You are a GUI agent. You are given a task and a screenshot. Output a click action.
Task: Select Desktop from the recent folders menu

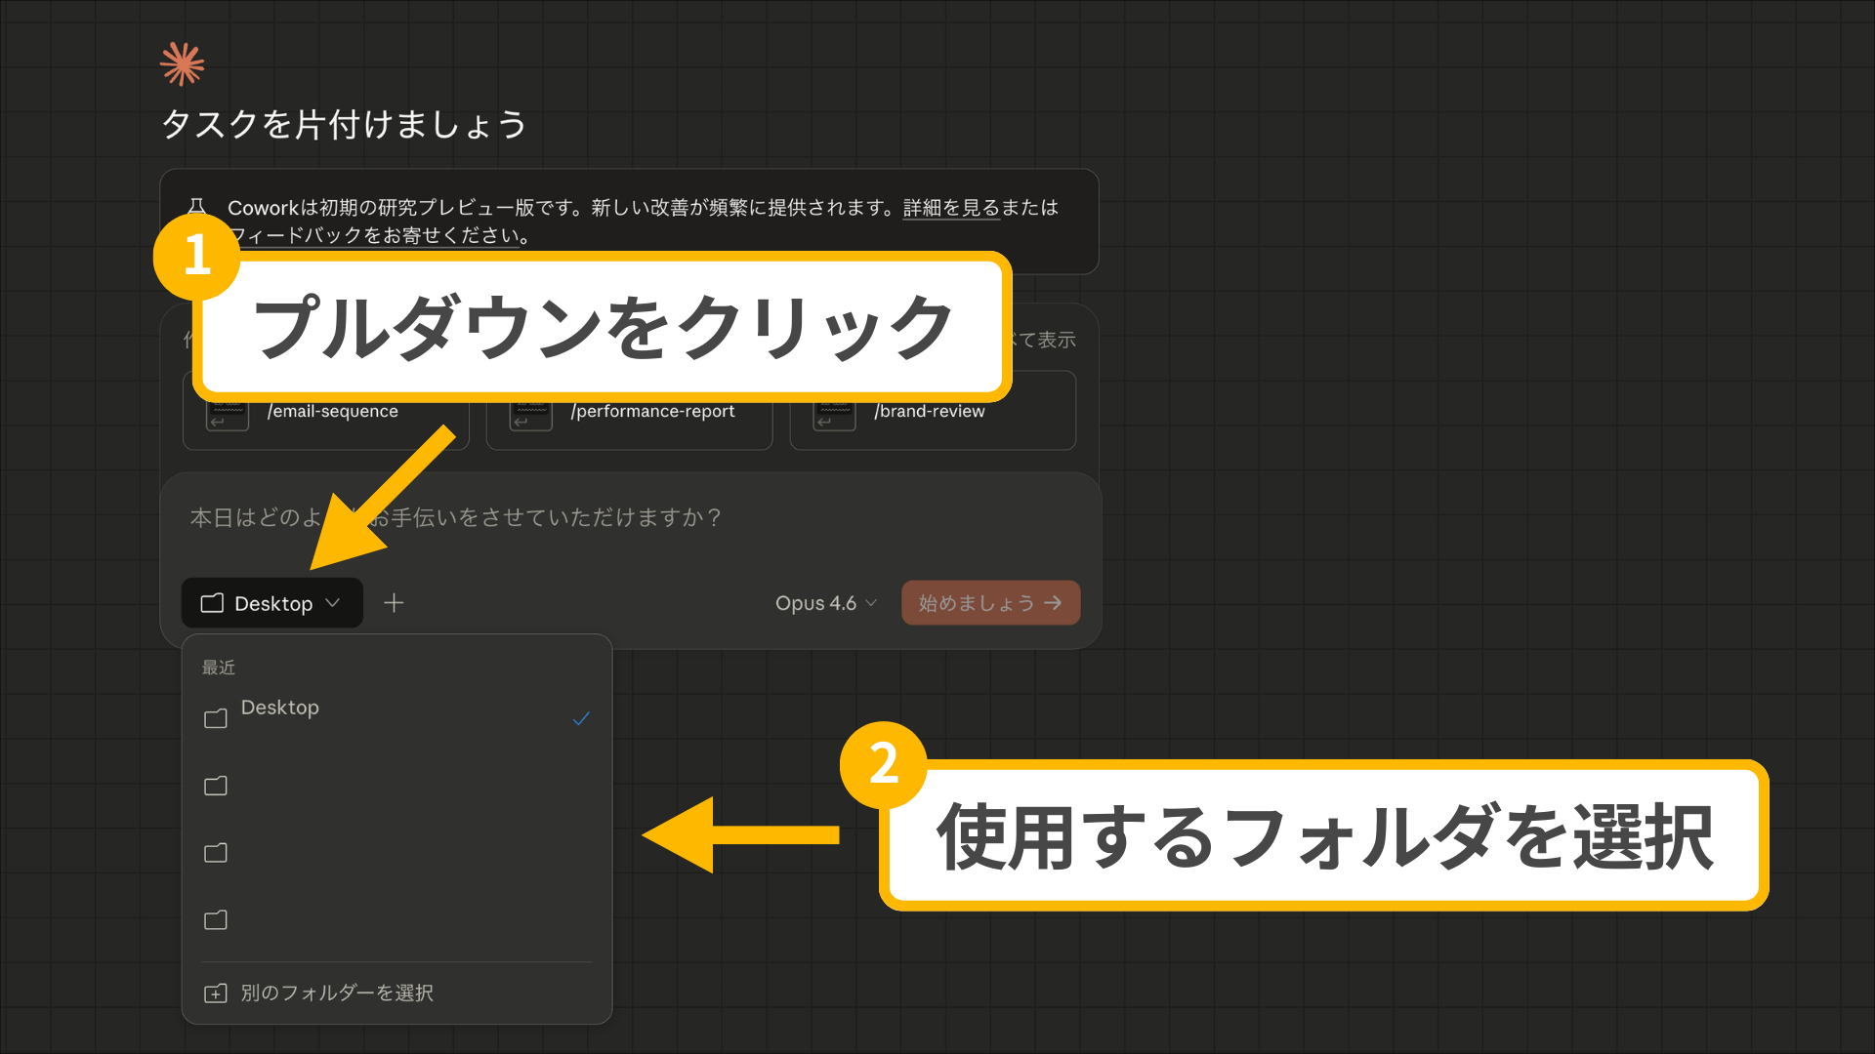(281, 708)
